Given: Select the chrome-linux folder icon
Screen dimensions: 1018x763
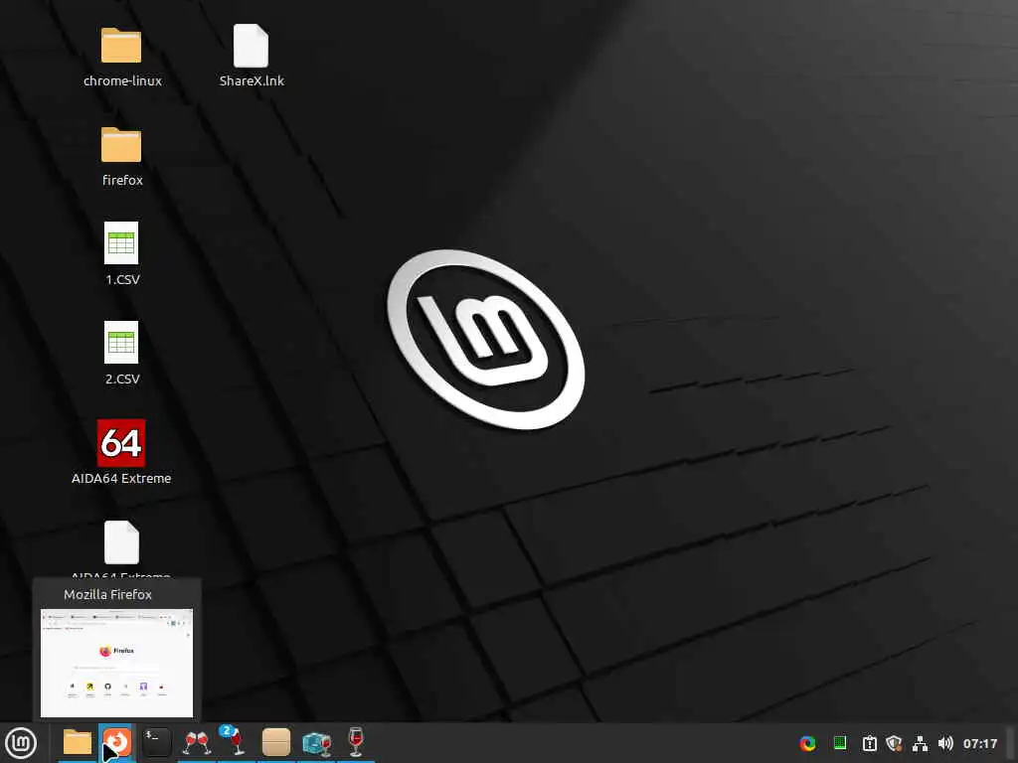Looking at the screenshot, I should click(121, 46).
